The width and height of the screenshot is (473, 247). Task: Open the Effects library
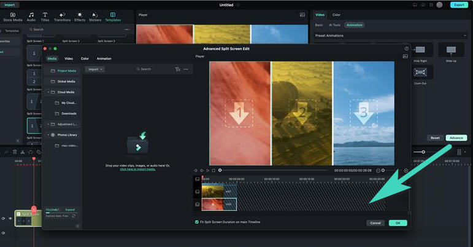[80, 17]
